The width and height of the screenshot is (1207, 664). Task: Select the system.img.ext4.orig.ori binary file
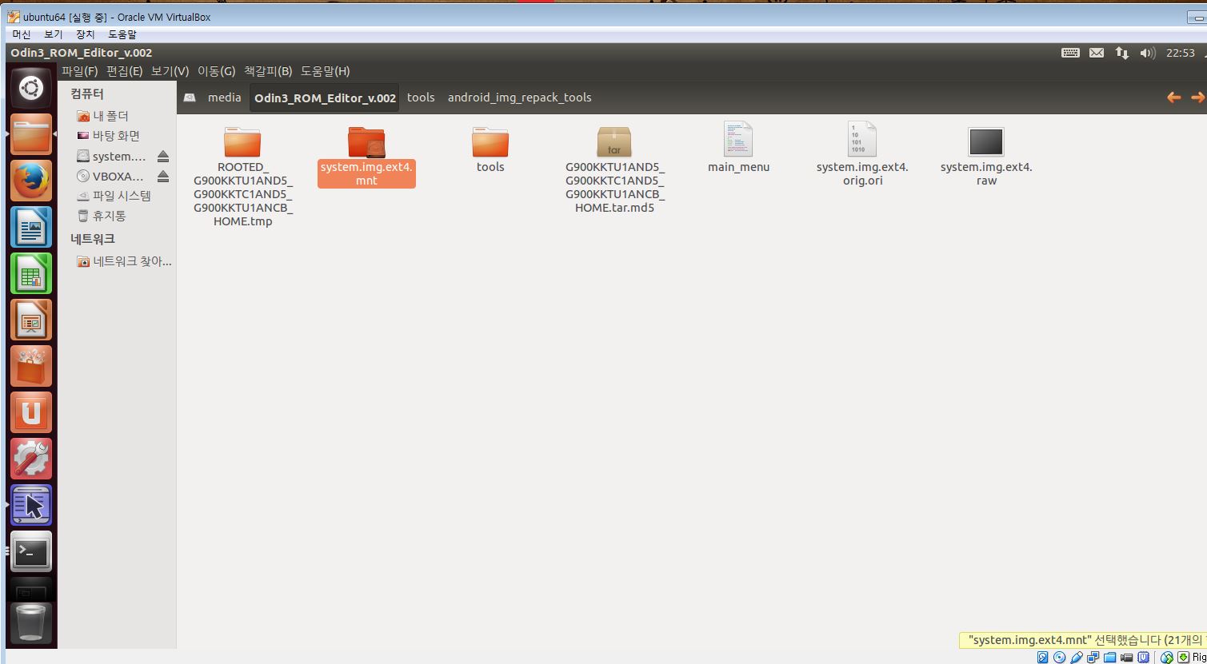pos(861,140)
